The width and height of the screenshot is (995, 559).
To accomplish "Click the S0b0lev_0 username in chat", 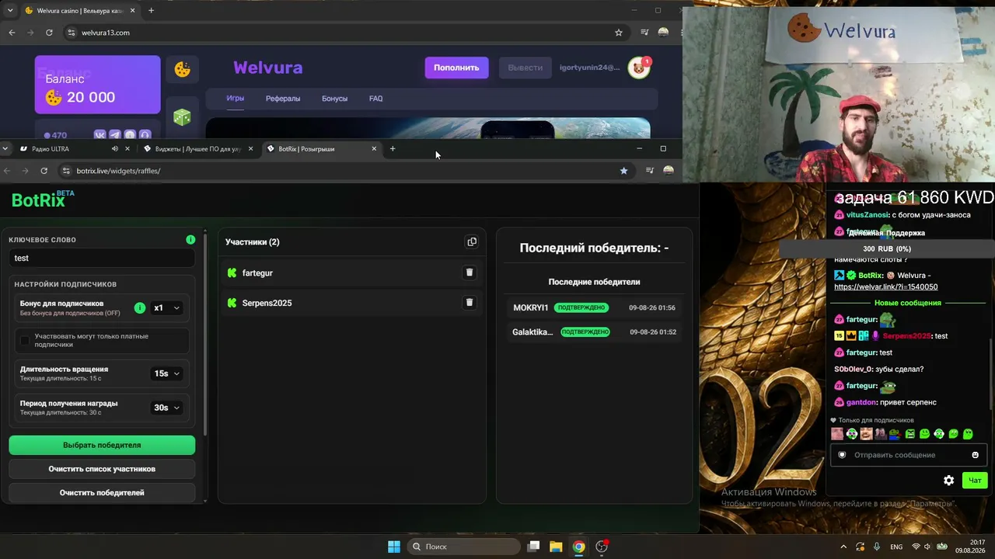I will coord(853,370).
